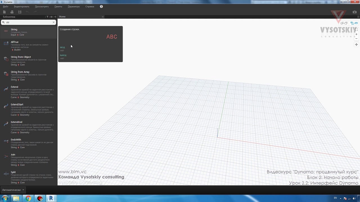The width and height of the screenshot is (360, 202).
Task: Click the Save toolbar icon
Action: point(20,12)
